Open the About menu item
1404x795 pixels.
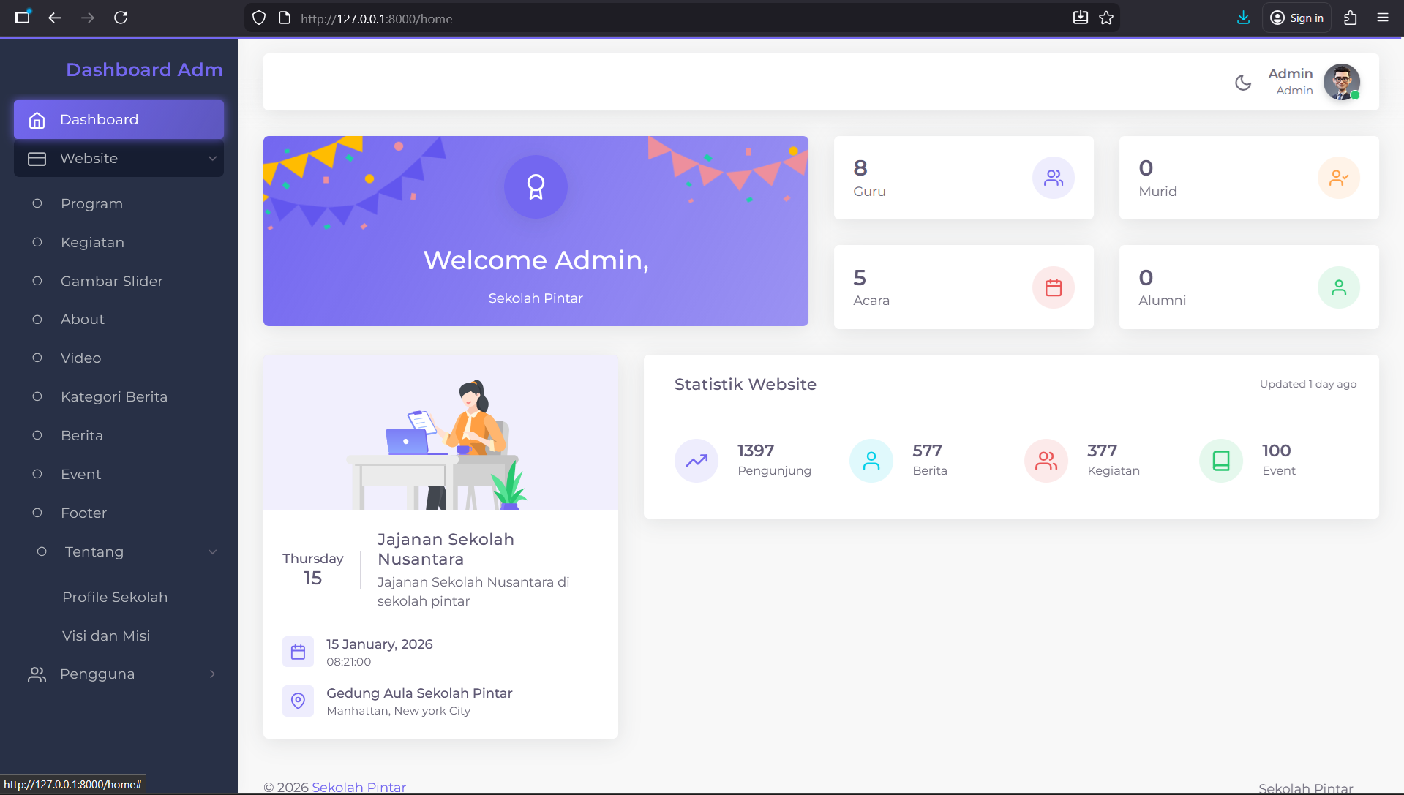tap(119, 320)
